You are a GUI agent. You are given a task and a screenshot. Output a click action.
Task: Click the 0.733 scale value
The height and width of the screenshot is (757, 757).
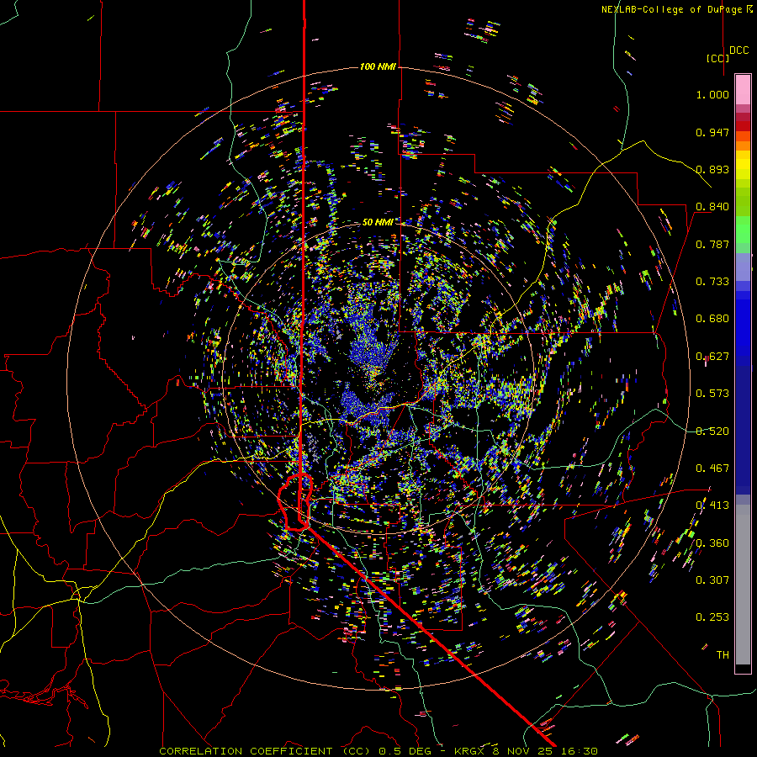(712, 282)
